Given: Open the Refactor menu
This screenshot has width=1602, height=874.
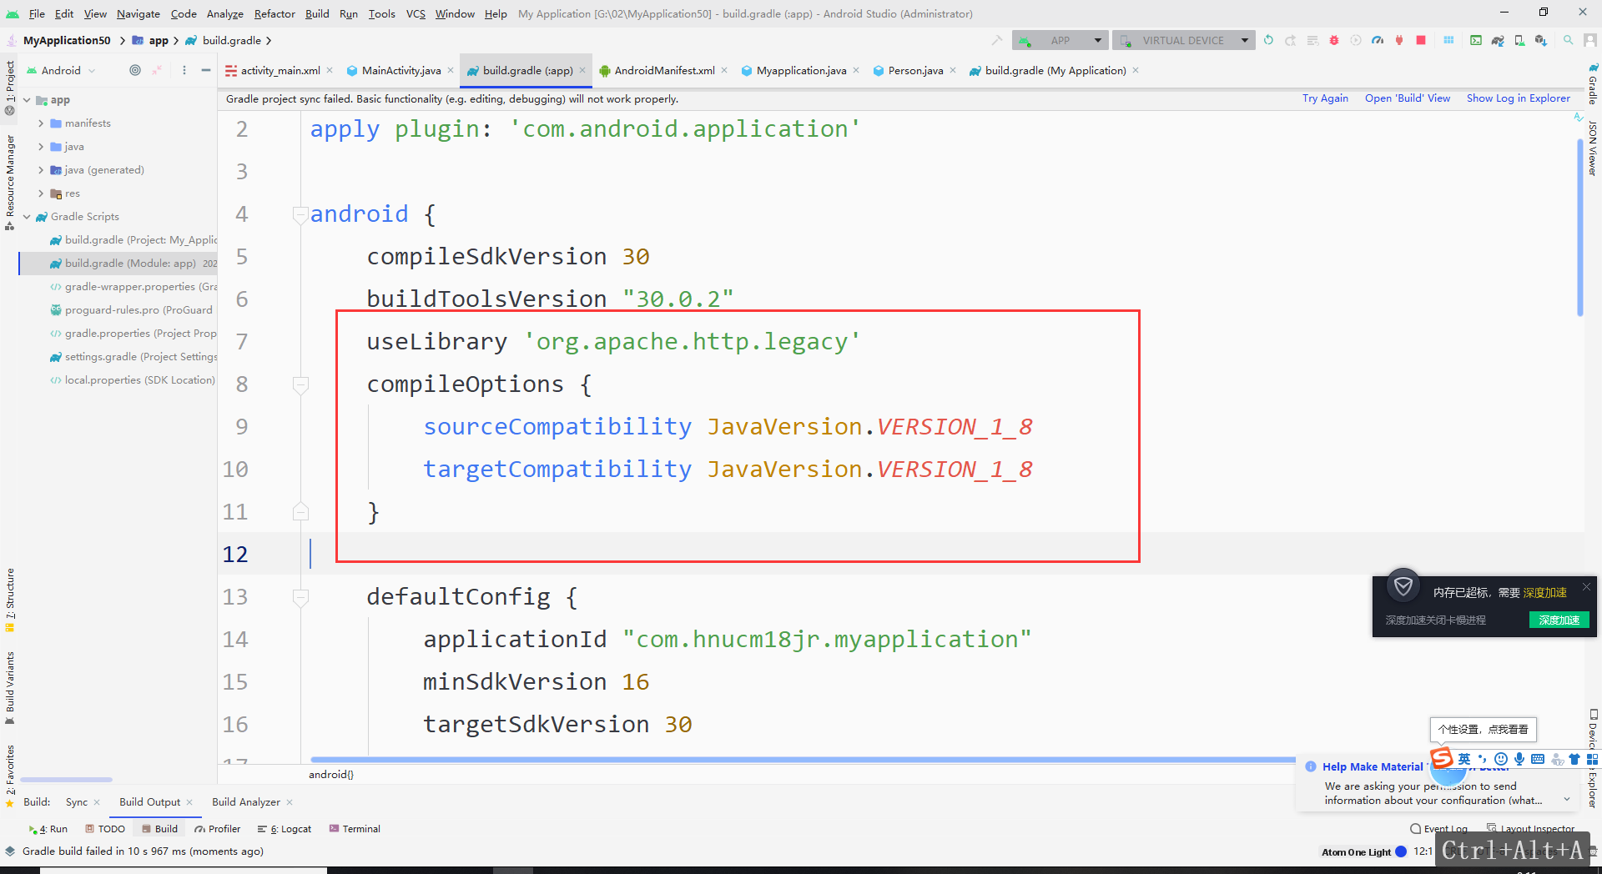Looking at the screenshot, I should pyautogui.click(x=275, y=13).
